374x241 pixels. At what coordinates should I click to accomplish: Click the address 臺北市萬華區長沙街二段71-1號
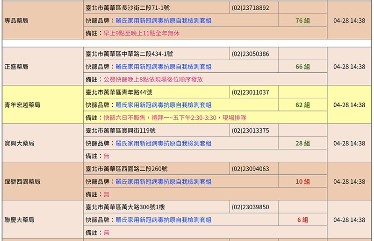coord(128,8)
